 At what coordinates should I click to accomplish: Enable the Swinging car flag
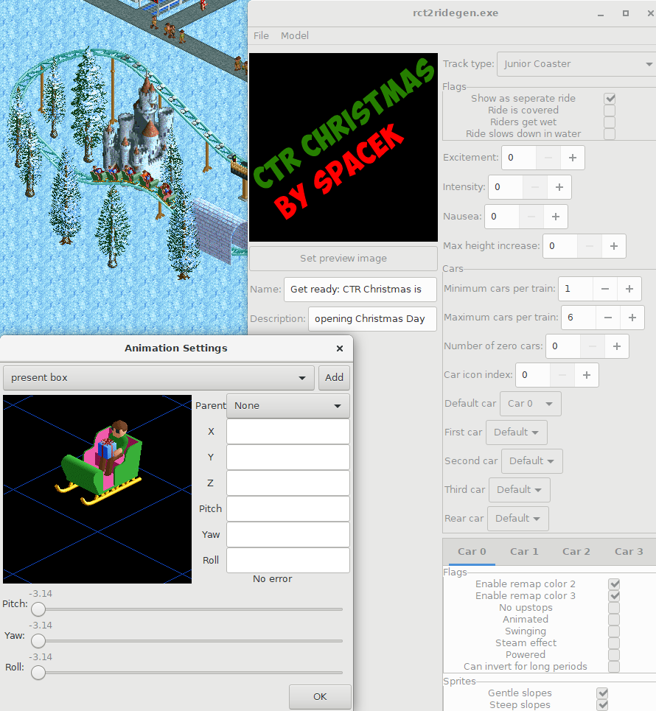614,631
